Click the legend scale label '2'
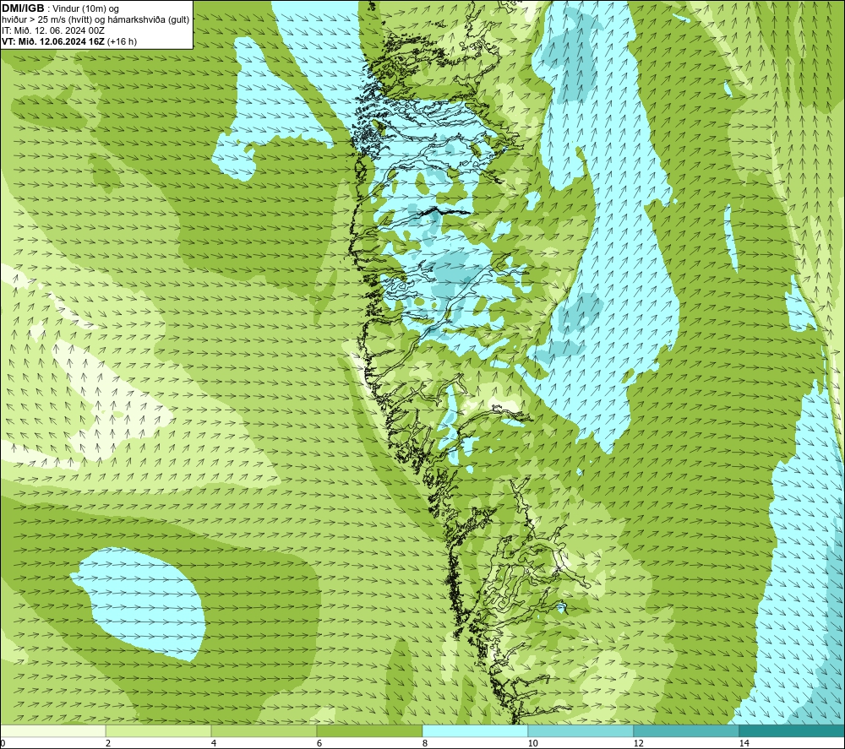845x749 pixels. coord(108,744)
